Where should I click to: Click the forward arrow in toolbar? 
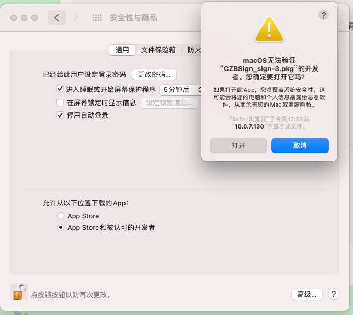click(76, 18)
